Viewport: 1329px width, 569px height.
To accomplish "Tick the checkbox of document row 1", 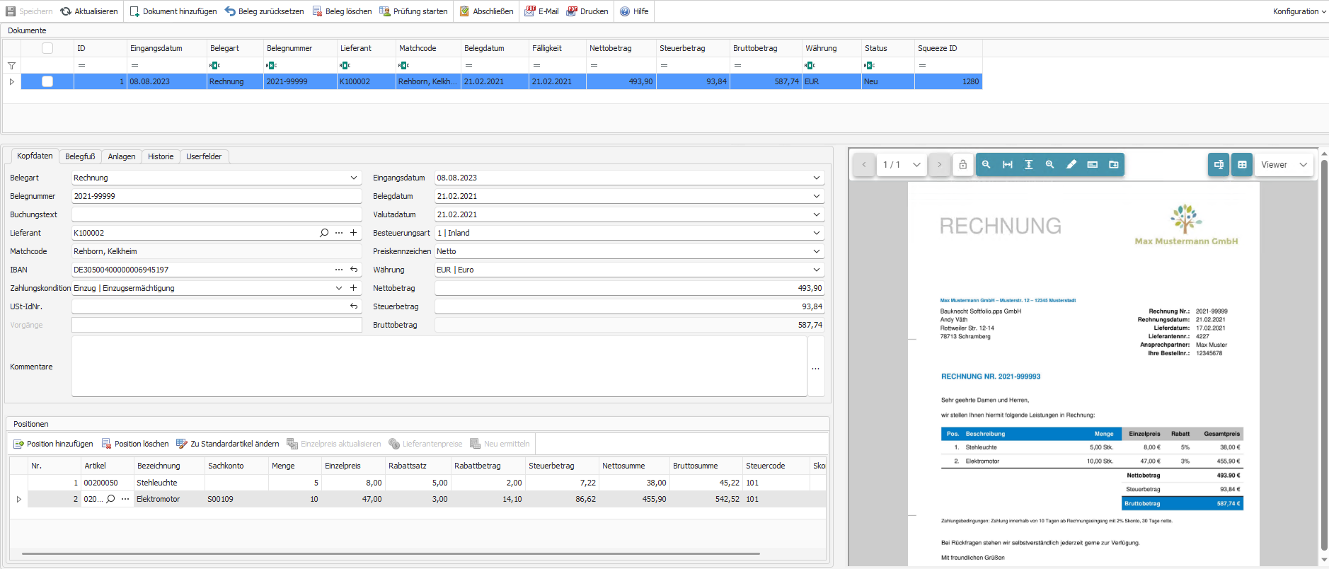I will click(x=47, y=81).
